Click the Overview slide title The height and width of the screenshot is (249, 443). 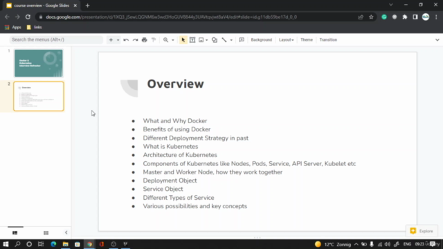[175, 84]
